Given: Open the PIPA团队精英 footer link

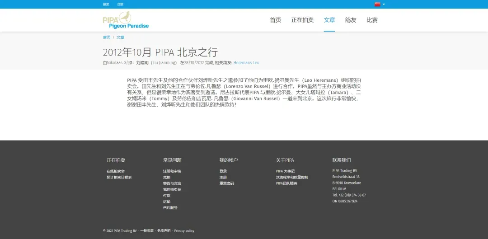Looking at the screenshot, I should click(x=286, y=183).
